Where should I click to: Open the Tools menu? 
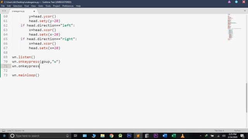click(48, 6)
